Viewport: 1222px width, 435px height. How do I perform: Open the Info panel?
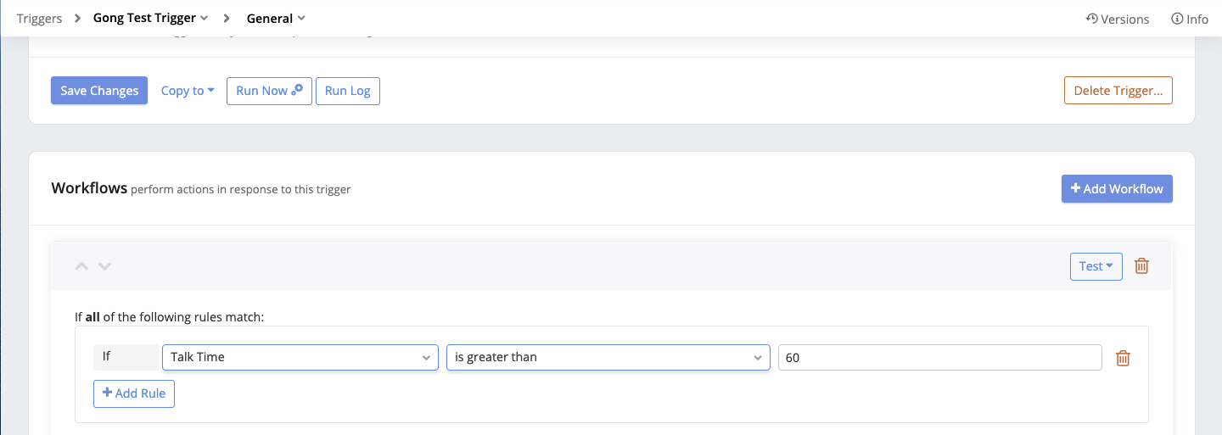[1190, 19]
